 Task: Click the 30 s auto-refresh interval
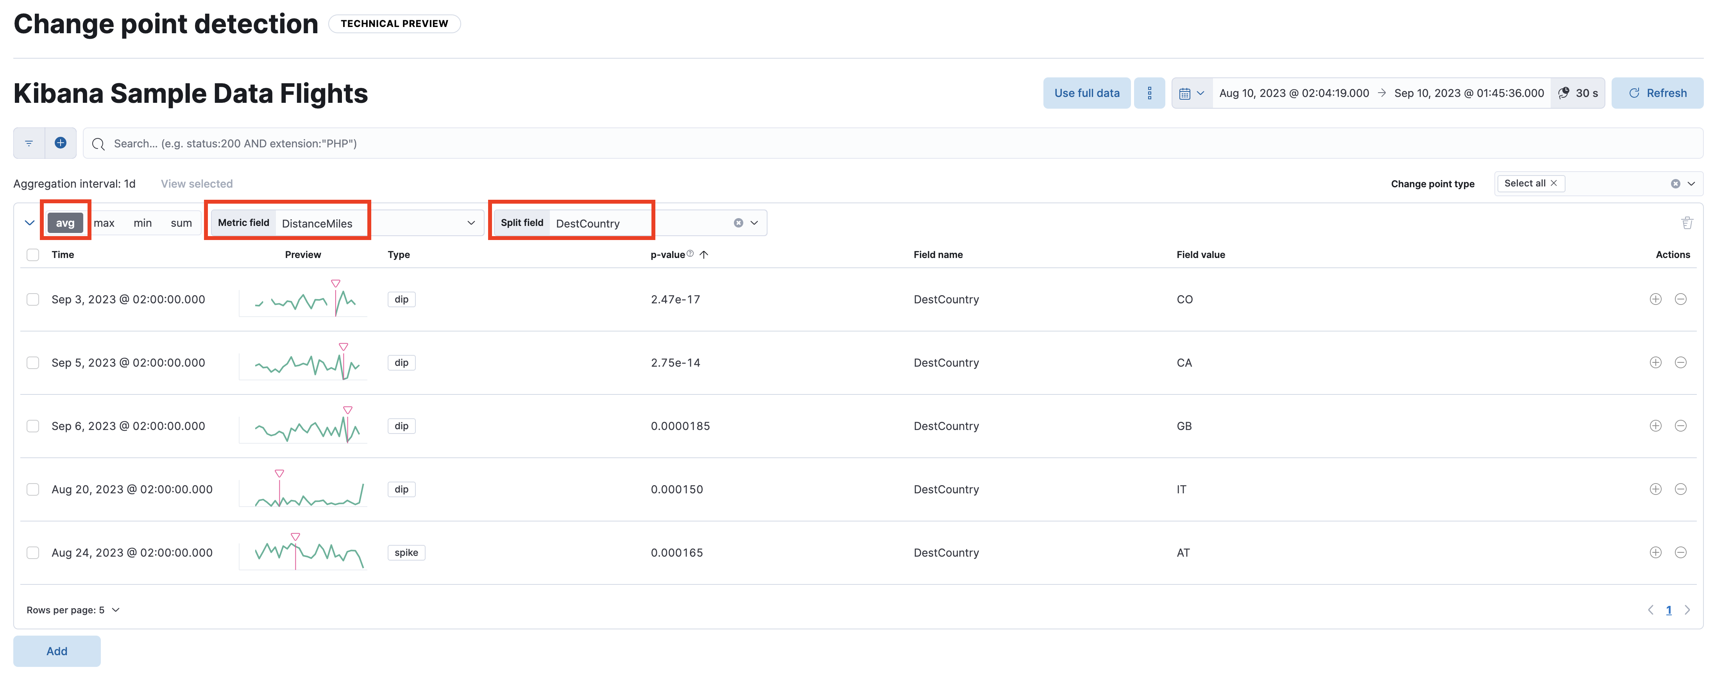coord(1578,93)
